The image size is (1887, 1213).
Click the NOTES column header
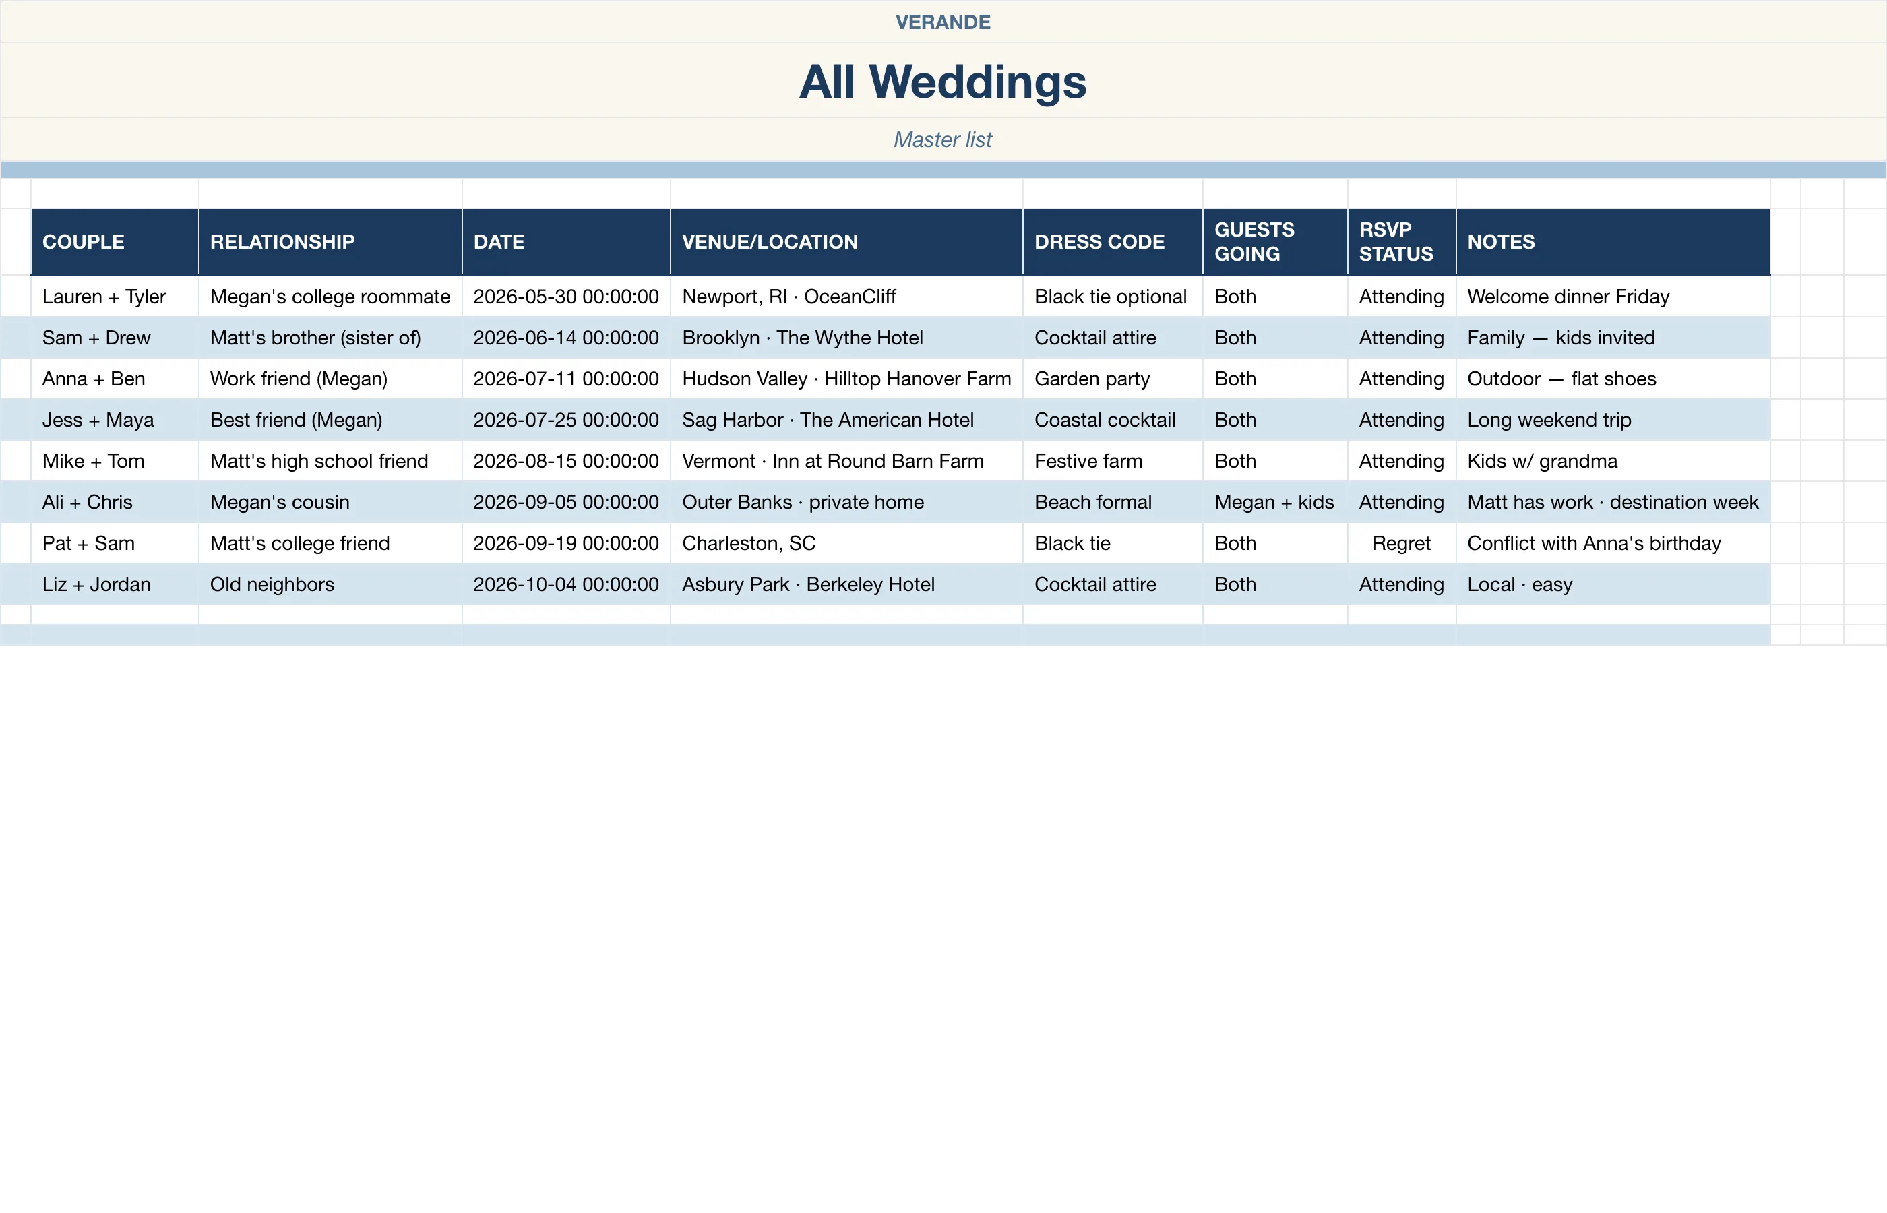pyautogui.click(x=1613, y=242)
